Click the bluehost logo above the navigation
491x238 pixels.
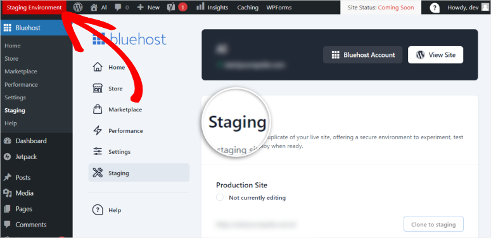click(129, 40)
